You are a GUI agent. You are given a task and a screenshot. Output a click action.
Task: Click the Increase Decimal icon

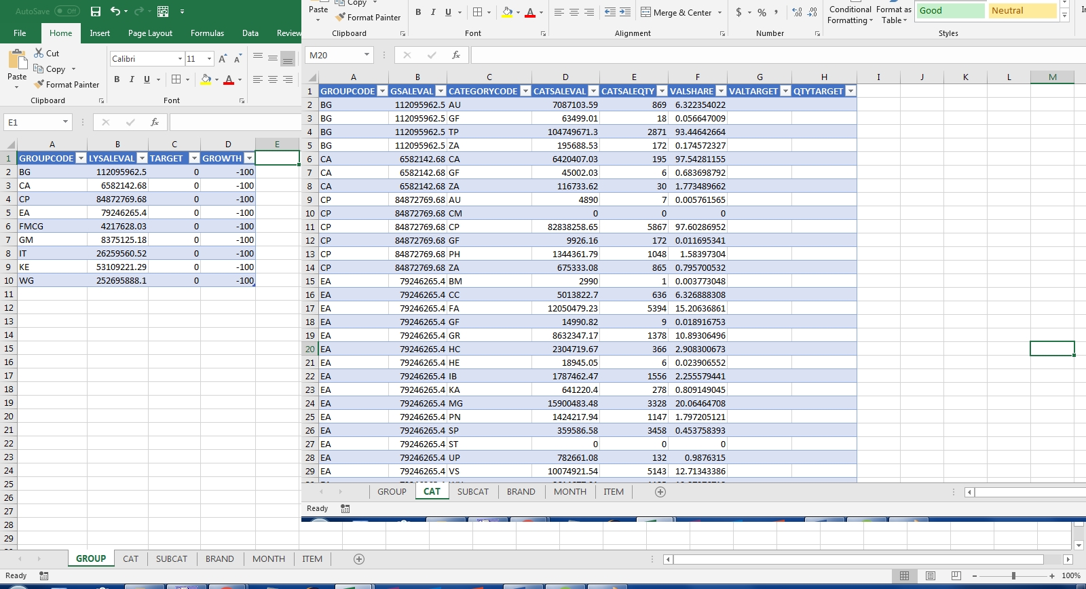tap(797, 12)
